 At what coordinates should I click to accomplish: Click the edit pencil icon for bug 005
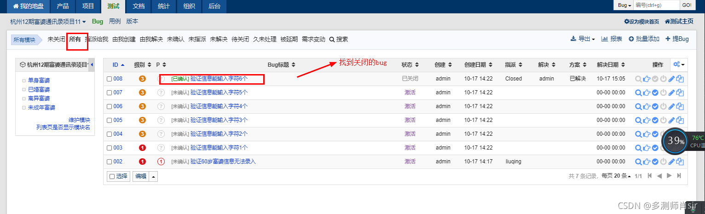[671, 120]
